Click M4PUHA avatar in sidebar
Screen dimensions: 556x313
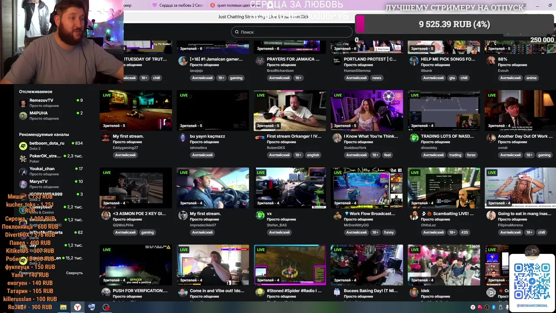click(23, 116)
